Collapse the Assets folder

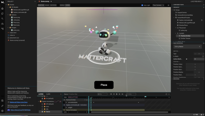tap(7, 5)
